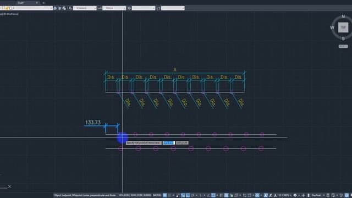
Task: Click the 133.73 dimension text
Action: 93,122
